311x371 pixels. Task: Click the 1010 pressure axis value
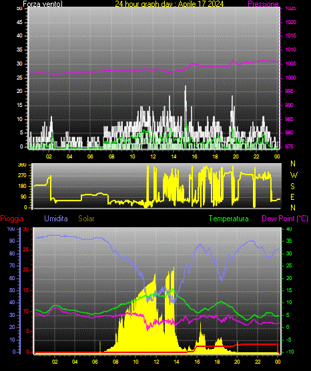[290, 49]
